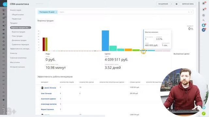
Task: Open manager Олег Логинов link
Action: [x=46, y=94]
